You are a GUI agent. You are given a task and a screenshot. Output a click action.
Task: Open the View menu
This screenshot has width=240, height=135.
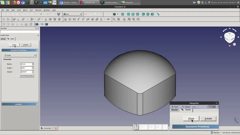pyautogui.click(x=13, y=10)
